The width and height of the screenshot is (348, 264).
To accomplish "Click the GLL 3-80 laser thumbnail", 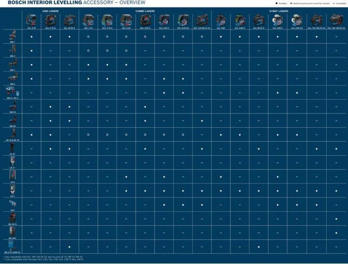I will pyautogui.click(x=221, y=20).
